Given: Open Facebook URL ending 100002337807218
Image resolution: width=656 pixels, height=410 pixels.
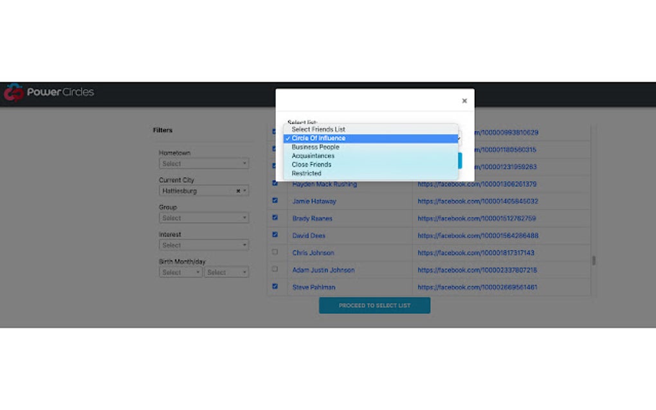Looking at the screenshot, I should (x=477, y=270).
